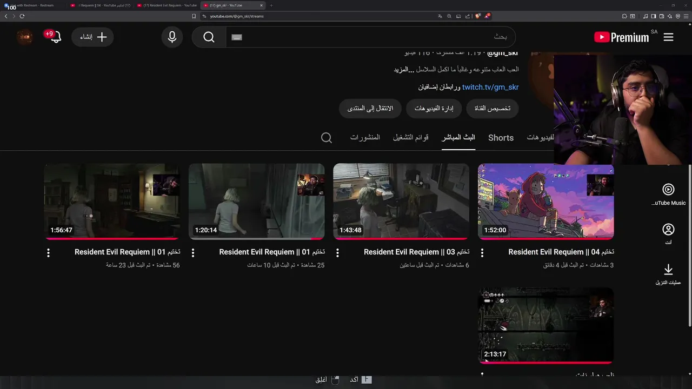Viewport: 692px width, 389px height.
Task: Open the Brave Rewards triangle icon
Action: pos(487,16)
